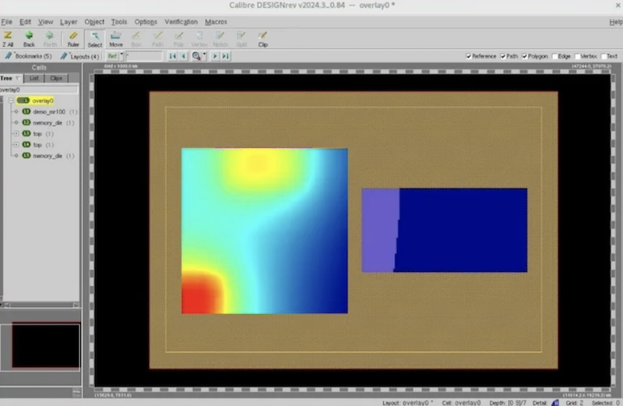The width and height of the screenshot is (623, 406).
Task: Expand the L3 top cell node
Action: (x=16, y=134)
